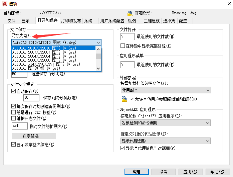Open the 数字签名 dialog button
Viewport: 233px width, 177px height.
click(34, 136)
